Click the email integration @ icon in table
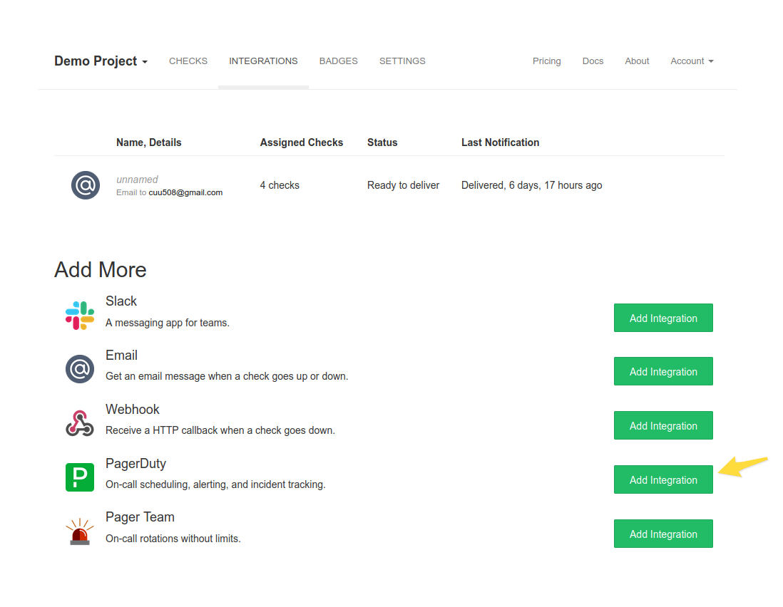 coord(86,185)
